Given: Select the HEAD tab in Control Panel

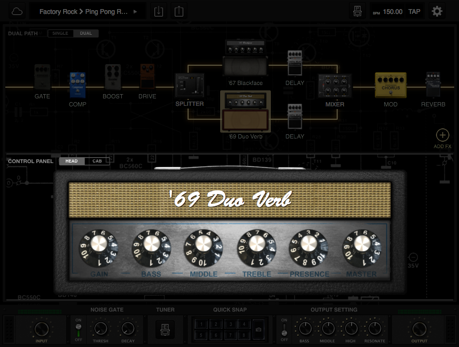Looking at the screenshot, I should click(x=71, y=160).
